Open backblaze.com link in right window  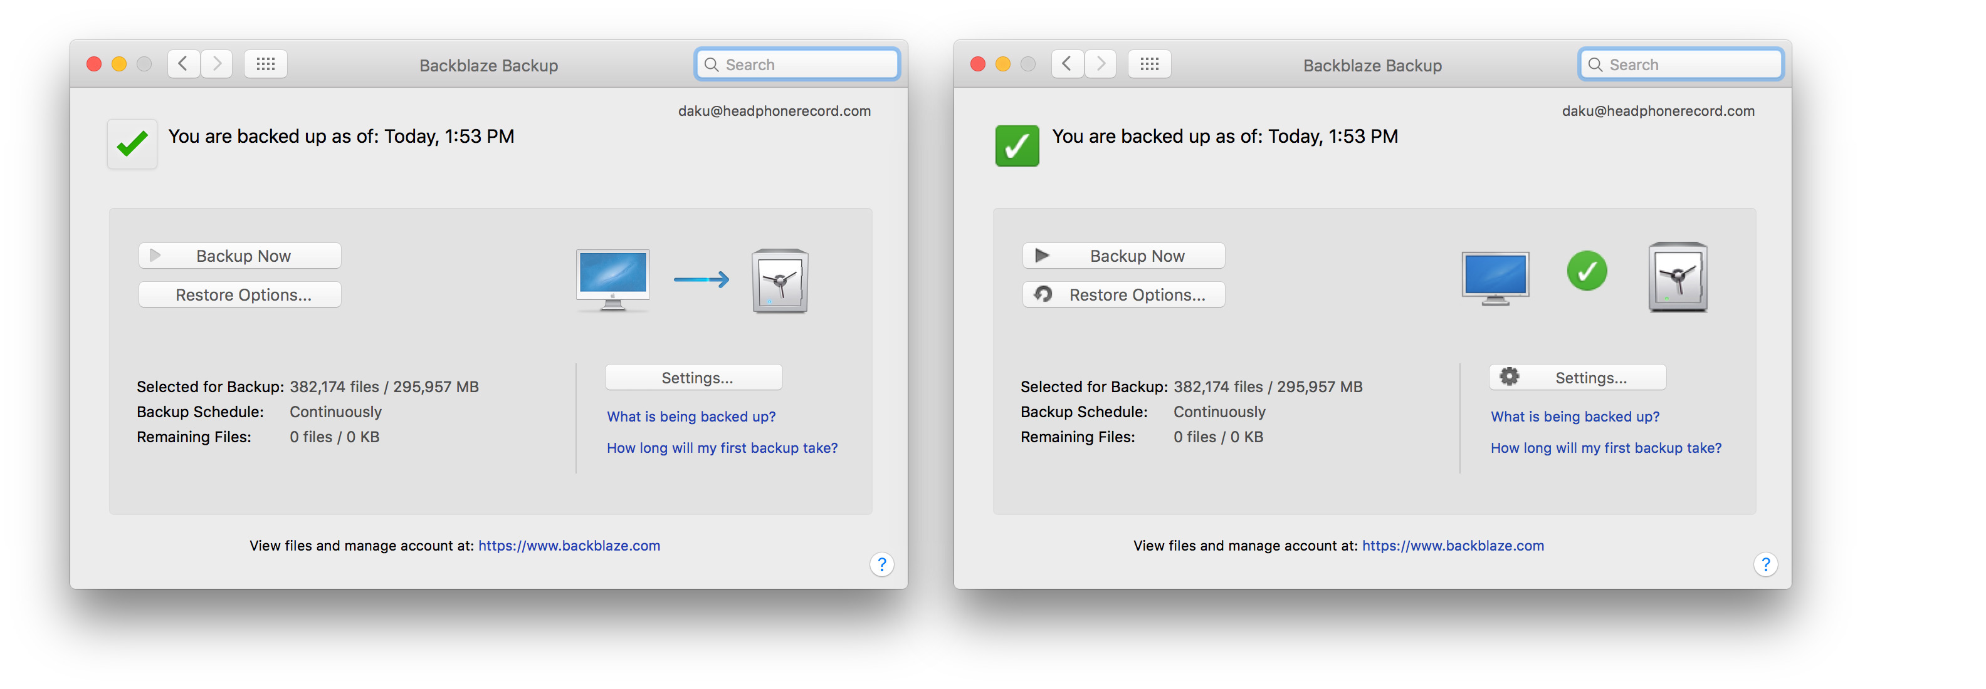click(1453, 546)
